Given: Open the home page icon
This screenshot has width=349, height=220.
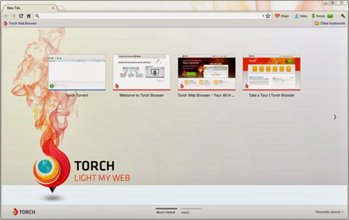Looking at the screenshot, I should pos(29,16).
